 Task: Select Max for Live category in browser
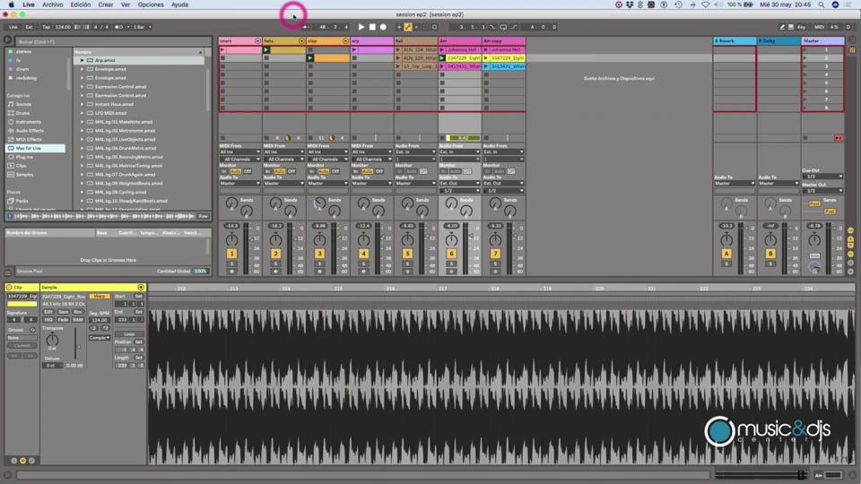(35, 148)
